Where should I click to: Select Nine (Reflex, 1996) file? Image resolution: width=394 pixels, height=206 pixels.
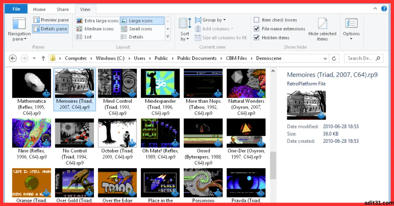[32, 139]
